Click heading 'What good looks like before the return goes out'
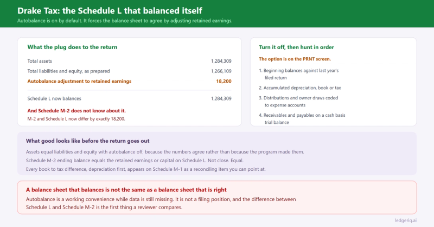This screenshot has width=434, height=227. pos(88,141)
